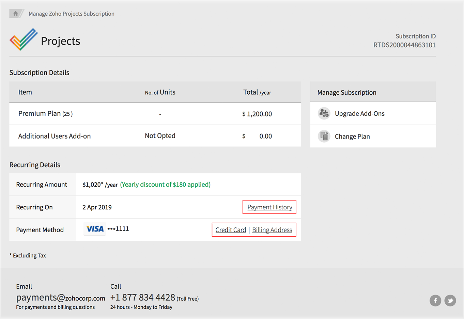Click the Manage Subscription panel heading
464x319 pixels.
[347, 92]
